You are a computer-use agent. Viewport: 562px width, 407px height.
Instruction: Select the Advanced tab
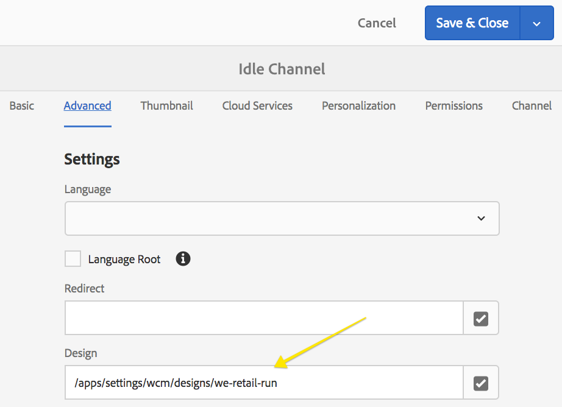click(x=87, y=105)
